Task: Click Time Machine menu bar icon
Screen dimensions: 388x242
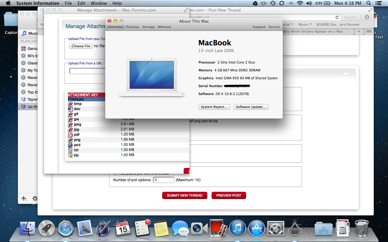Action: [273, 3]
